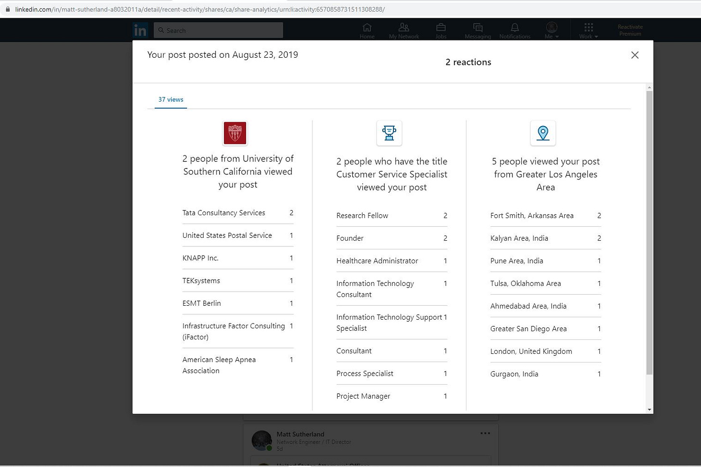Click the University of Southern California logo
701x467 pixels.
coord(235,133)
